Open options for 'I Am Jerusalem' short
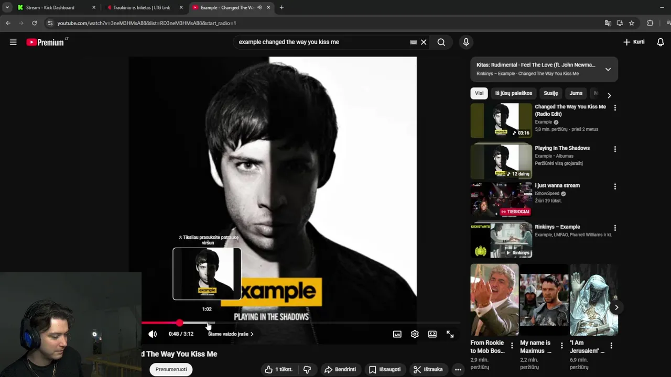Screen dimensions: 671x377 [x=611, y=345]
